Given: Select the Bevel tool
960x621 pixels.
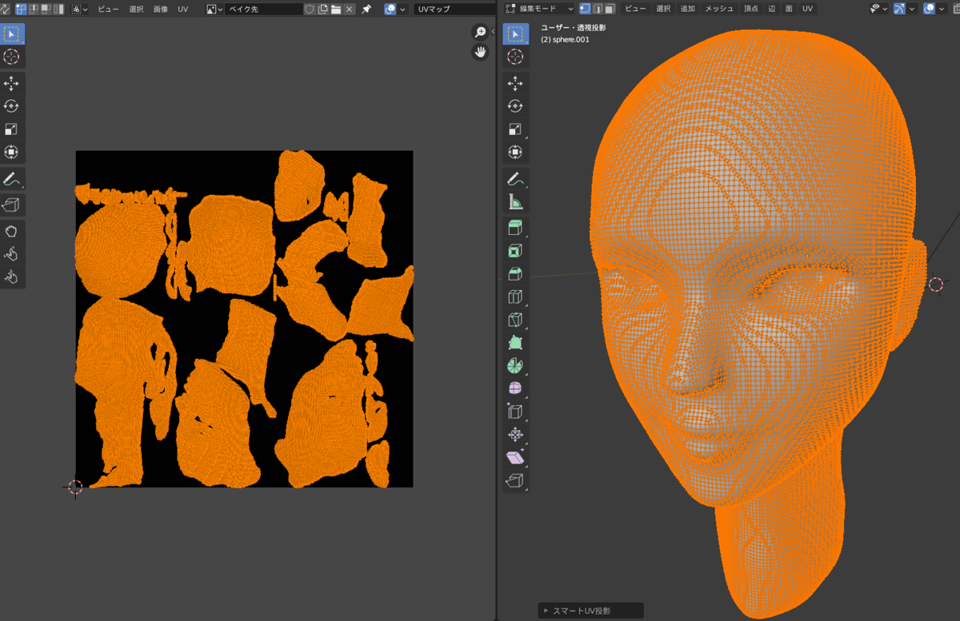Looking at the screenshot, I should 515,273.
